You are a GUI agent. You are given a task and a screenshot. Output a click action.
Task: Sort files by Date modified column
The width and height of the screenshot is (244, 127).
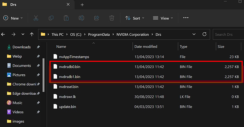[x=146, y=47]
